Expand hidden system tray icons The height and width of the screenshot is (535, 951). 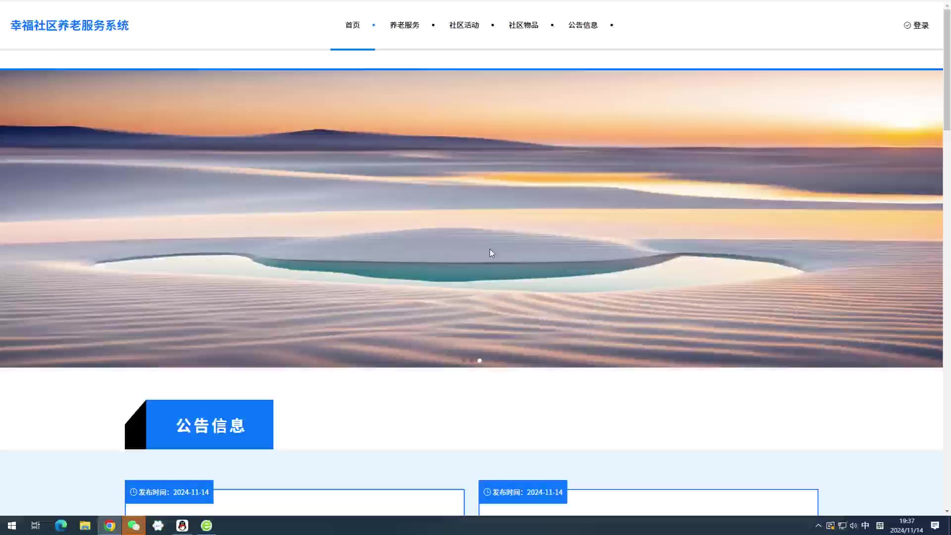818,526
